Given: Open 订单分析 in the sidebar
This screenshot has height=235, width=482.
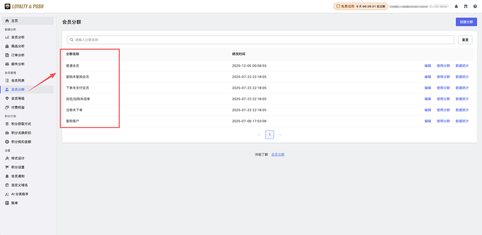Looking at the screenshot, I should [18, 55].
